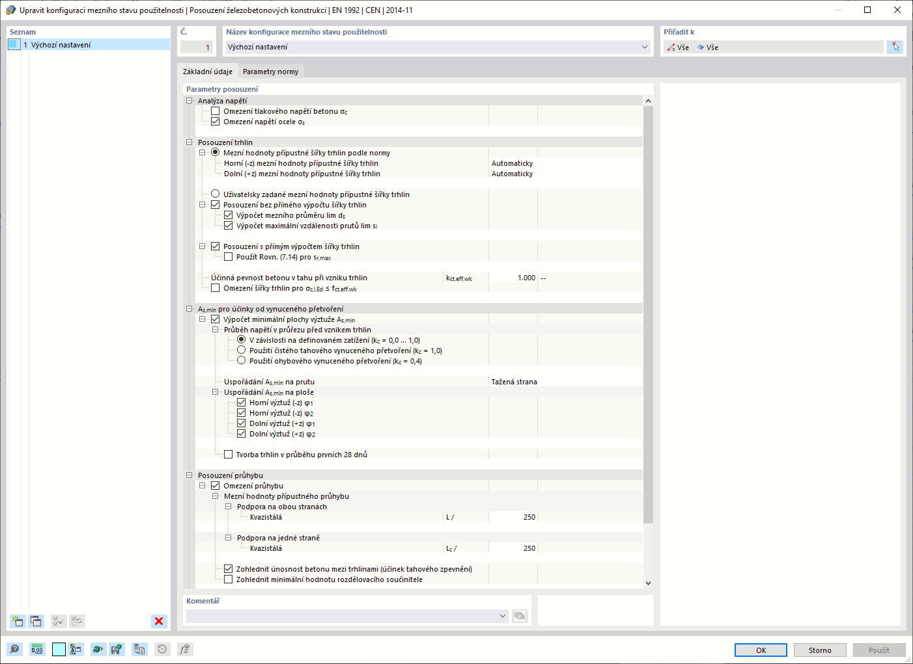Select Použití čistého tahového vynuceného přetvoření option

[x=242, y=351]
